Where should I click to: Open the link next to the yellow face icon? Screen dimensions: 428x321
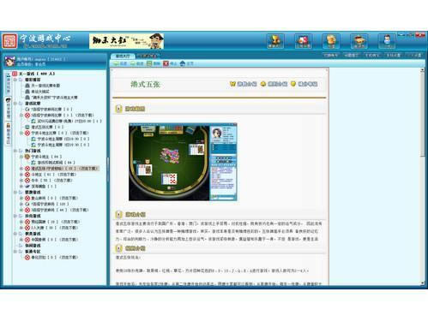(277, 84)
